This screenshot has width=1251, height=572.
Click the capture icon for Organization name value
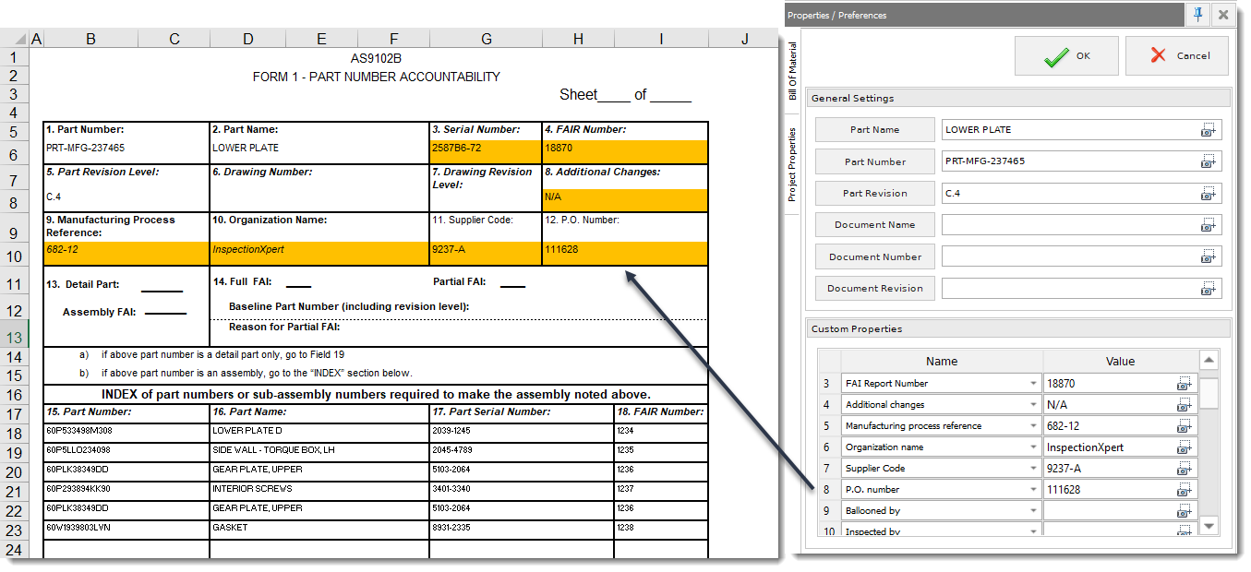(1185, 447)
